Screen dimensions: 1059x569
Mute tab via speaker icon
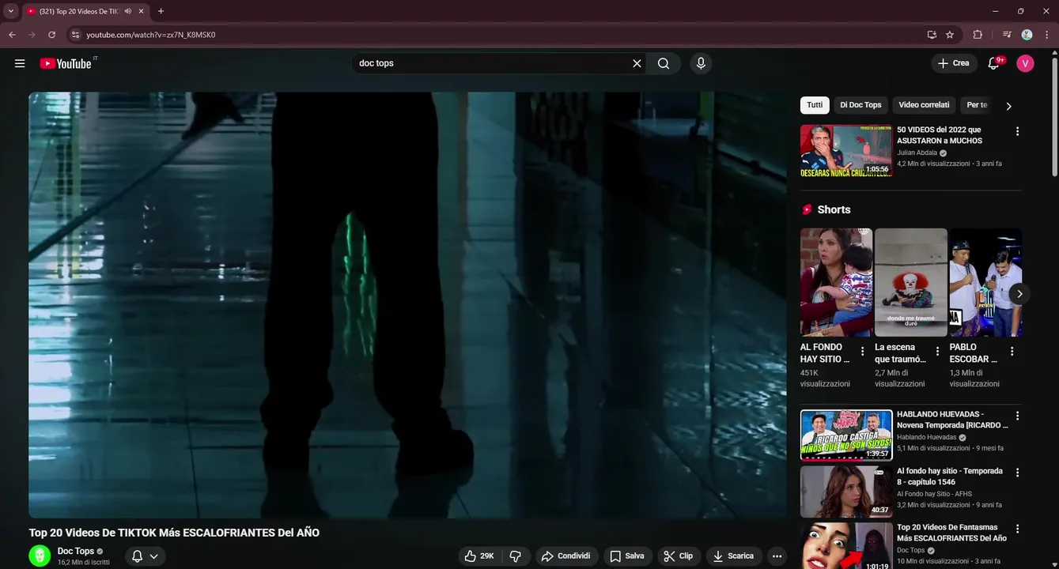click(x=128, y=11)
